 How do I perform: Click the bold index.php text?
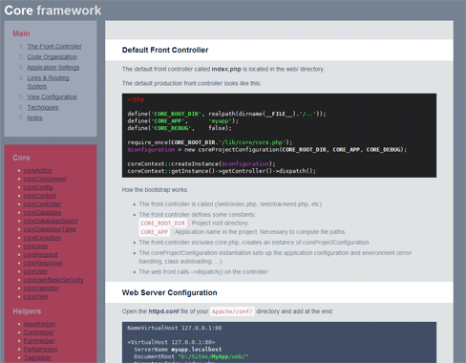coord(226,69)
